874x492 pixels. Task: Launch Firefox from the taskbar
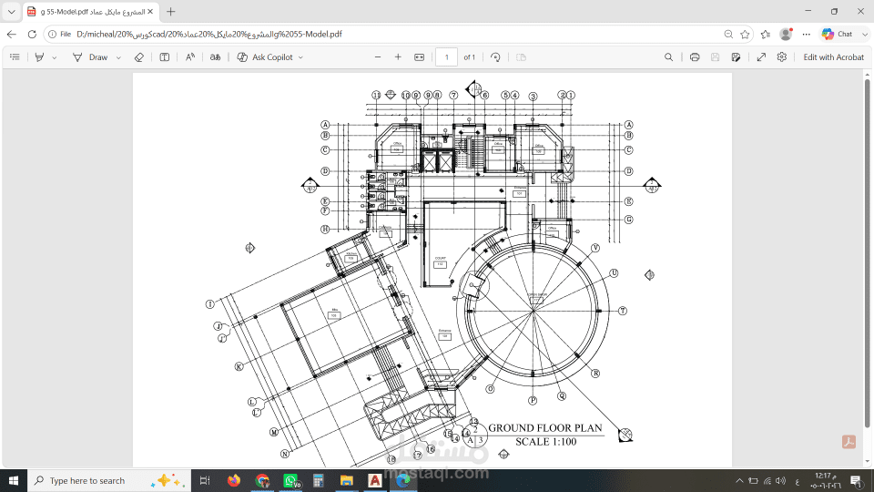tap(234, 480)
